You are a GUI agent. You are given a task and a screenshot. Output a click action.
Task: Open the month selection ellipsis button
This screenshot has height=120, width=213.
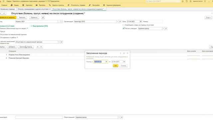tap(59, 21)
